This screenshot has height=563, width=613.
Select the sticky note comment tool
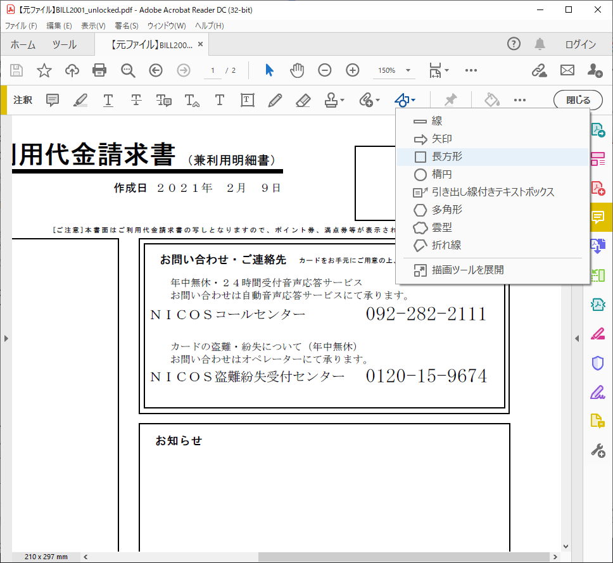(53, 100)
